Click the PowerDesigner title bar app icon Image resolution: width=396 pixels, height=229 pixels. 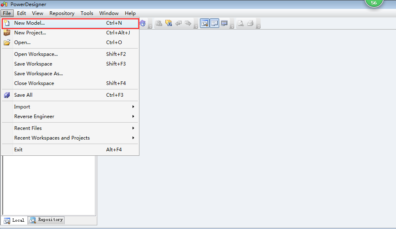(4, 4)
